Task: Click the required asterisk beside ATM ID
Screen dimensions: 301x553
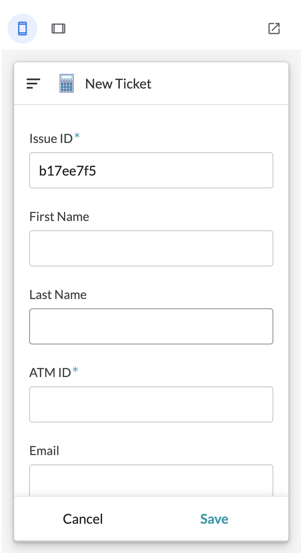Action: click(x=75, y=371)
